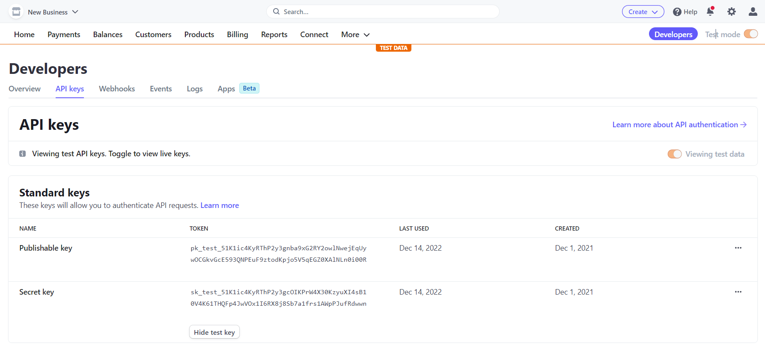Click the search magnifier icon

pyautogui.click(x=277, y=12)
